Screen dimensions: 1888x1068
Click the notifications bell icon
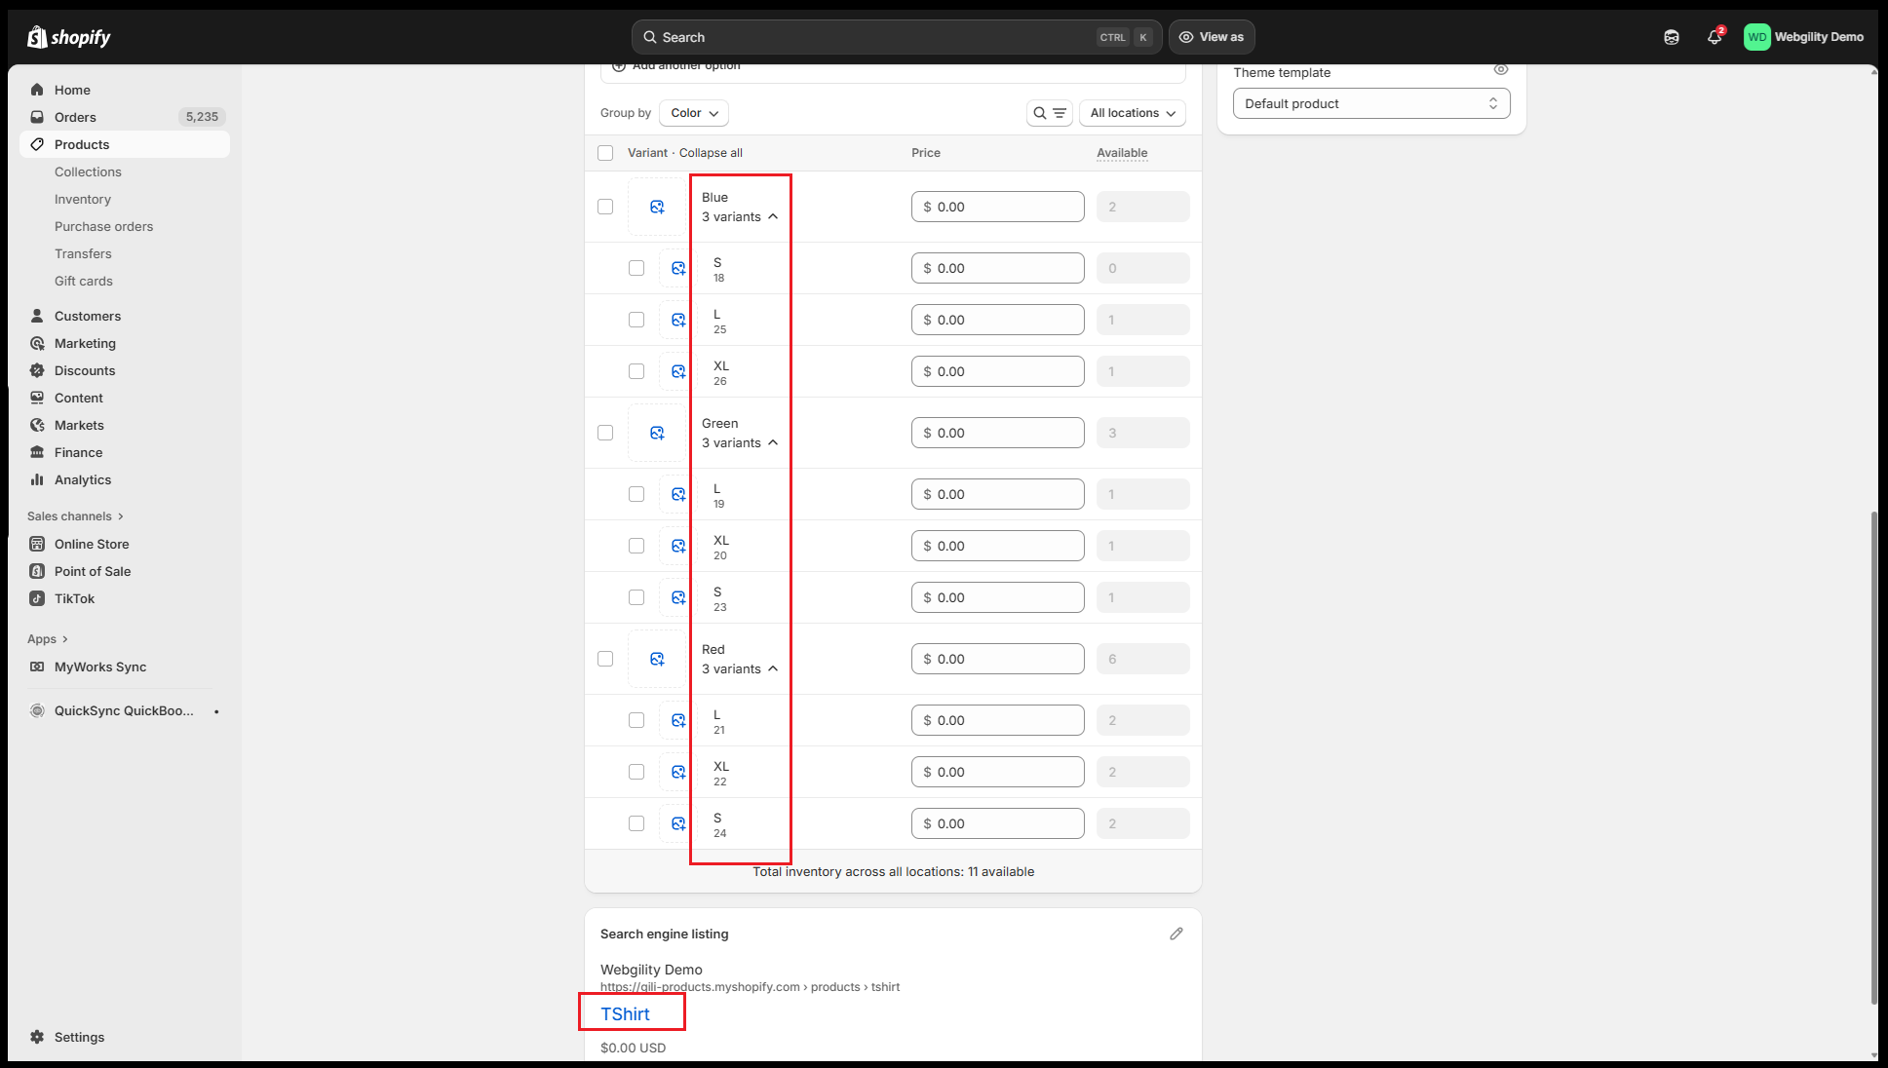tap(1714, 37)
